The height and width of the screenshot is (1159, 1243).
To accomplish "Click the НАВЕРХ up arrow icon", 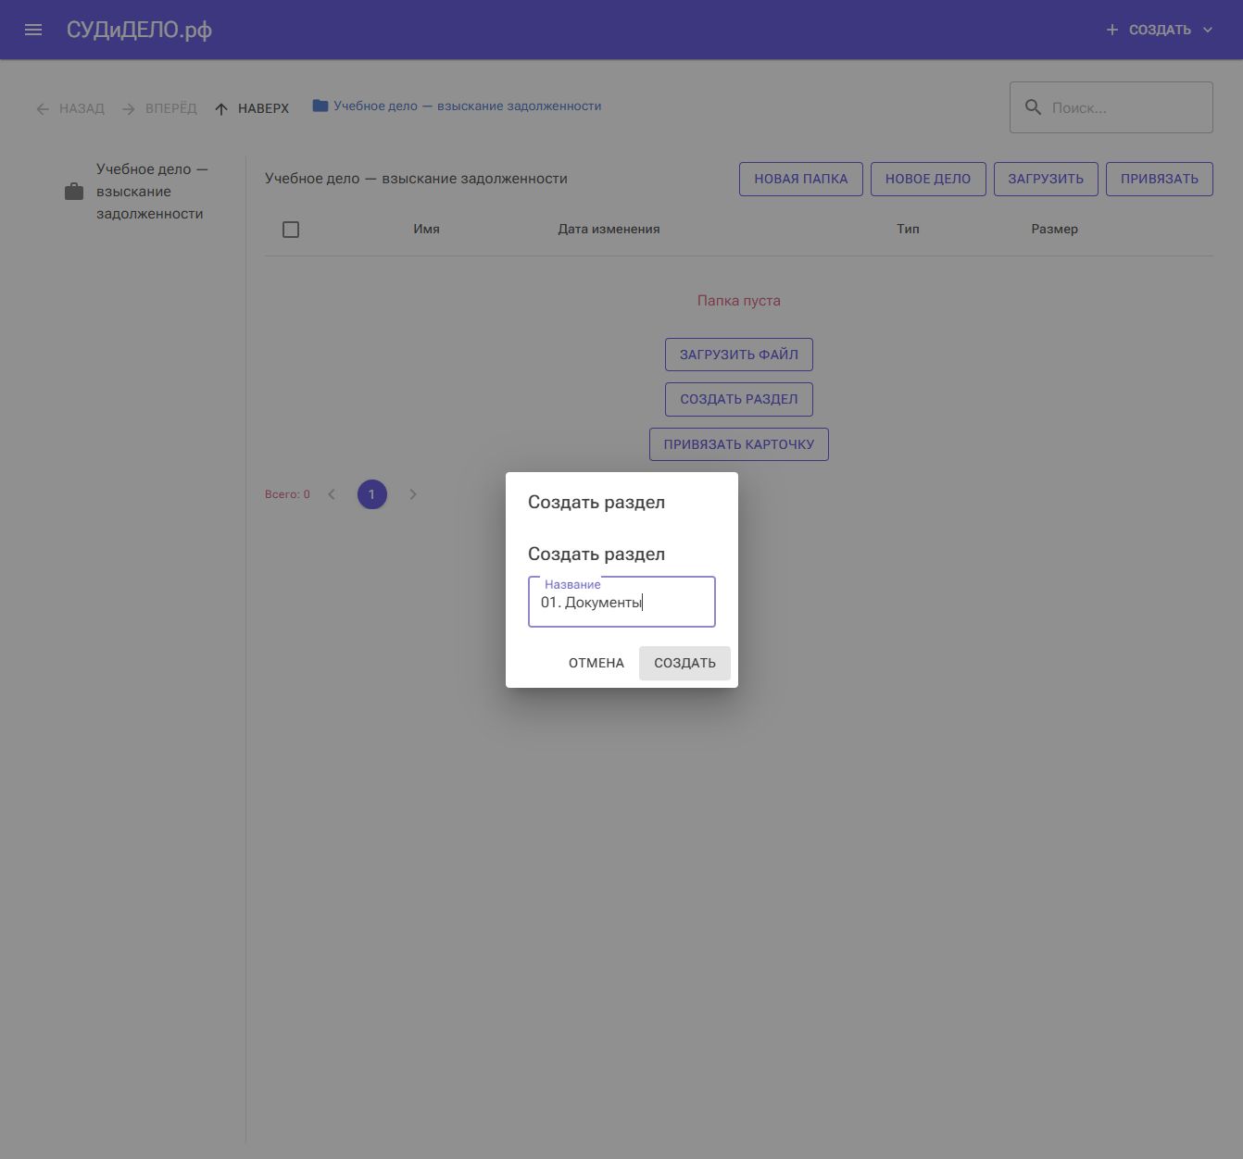I will (x=221, y=109).
